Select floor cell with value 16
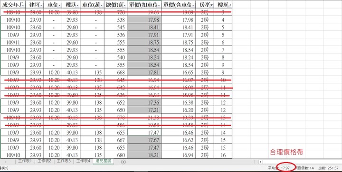Image resolution: width=342 pixels, height=172 pixels. coord(223,155)
